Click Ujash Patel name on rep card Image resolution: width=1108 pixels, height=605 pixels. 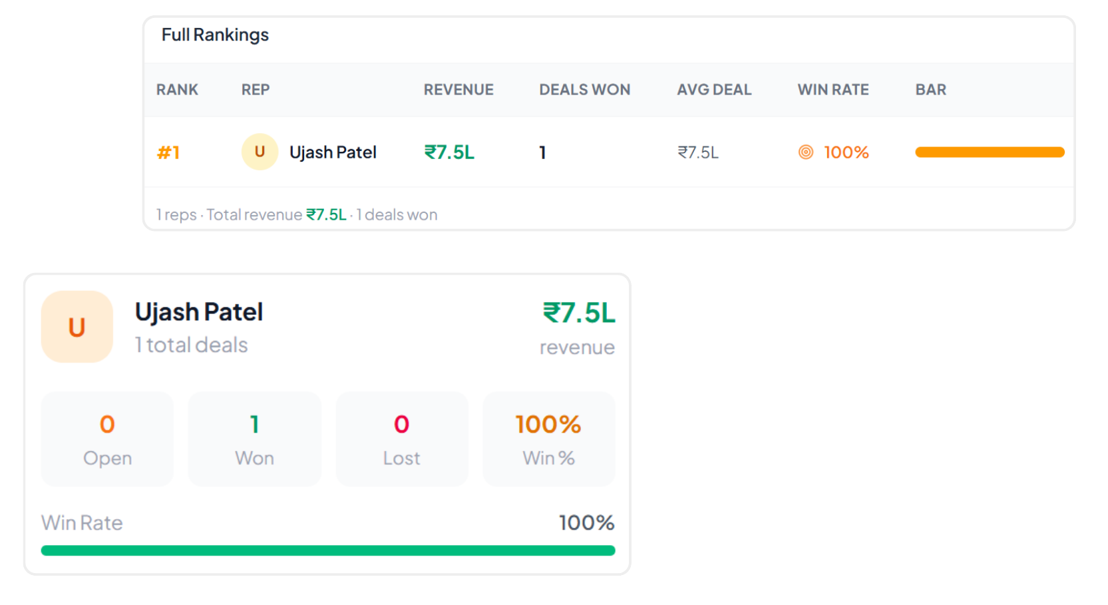tap(199, 312)
